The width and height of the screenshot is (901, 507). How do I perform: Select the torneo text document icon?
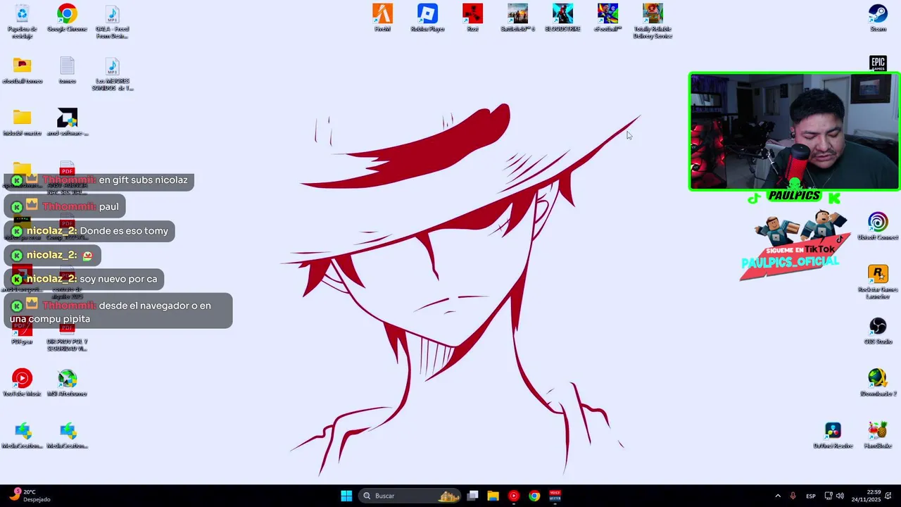point(67,70)
